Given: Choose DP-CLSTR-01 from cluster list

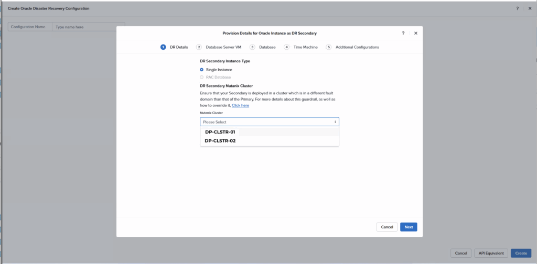Looking at the screenshot, I should pos(270,132).
